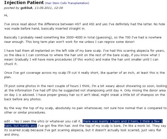Click 'back before any photos.' line
The width and height of the screenshot is (167, 139).
23,99
